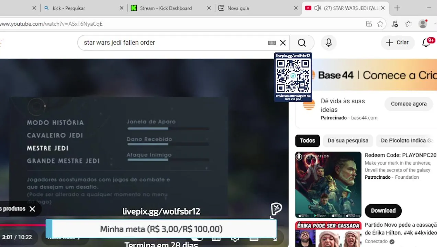Close the Stream - Kick Dashboard tab
This screenshot has width=437, height=247.
(x=209, y=8)
